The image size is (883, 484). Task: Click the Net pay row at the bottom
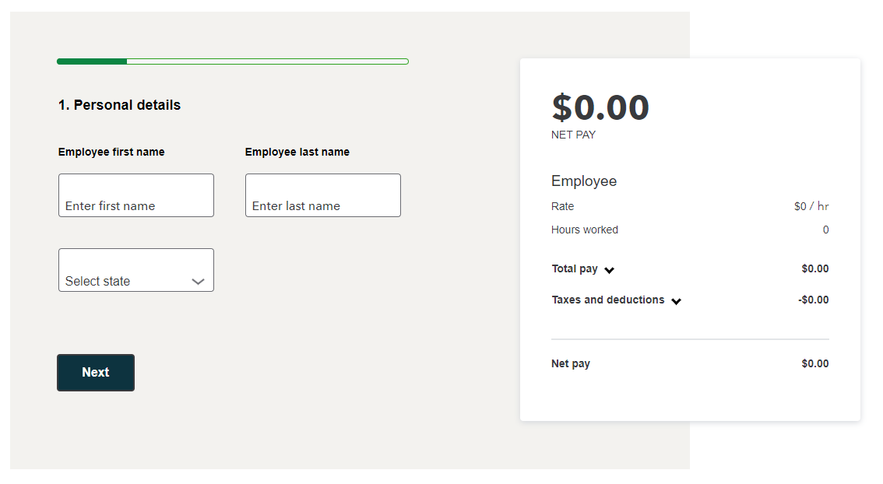[690, 363]
